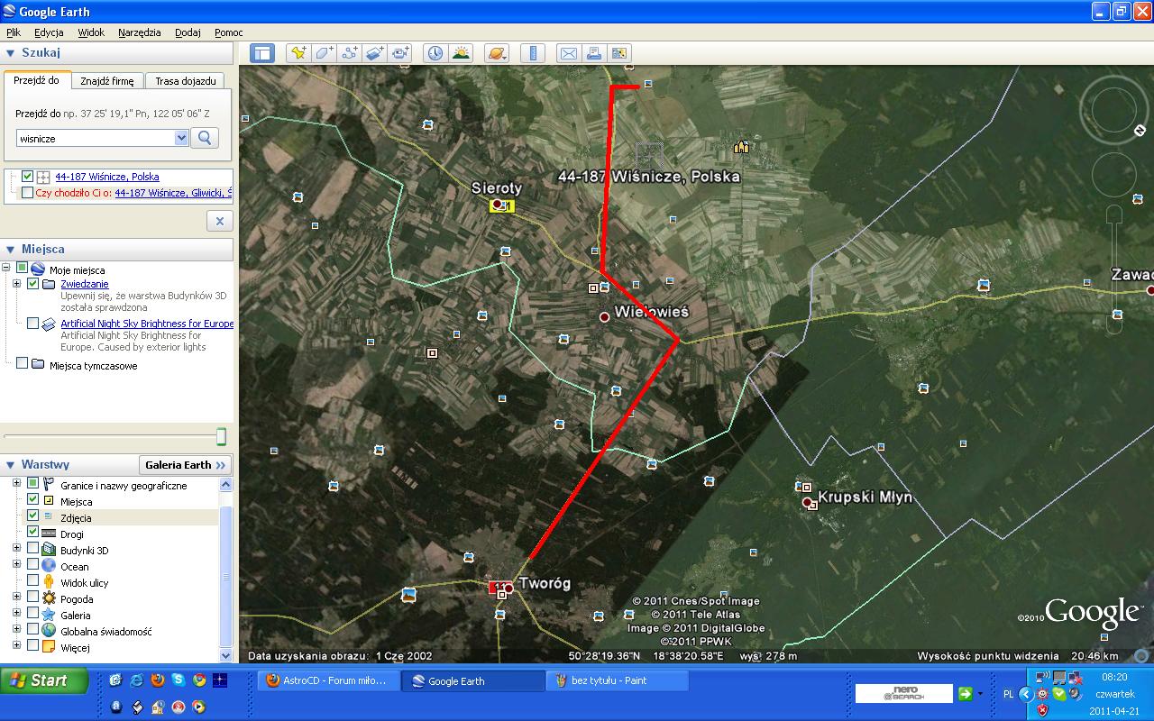The image size is (1154, 721).
Task: Click the Print toolbar icon
Action: pyautogui.click(x=593, y=53)
